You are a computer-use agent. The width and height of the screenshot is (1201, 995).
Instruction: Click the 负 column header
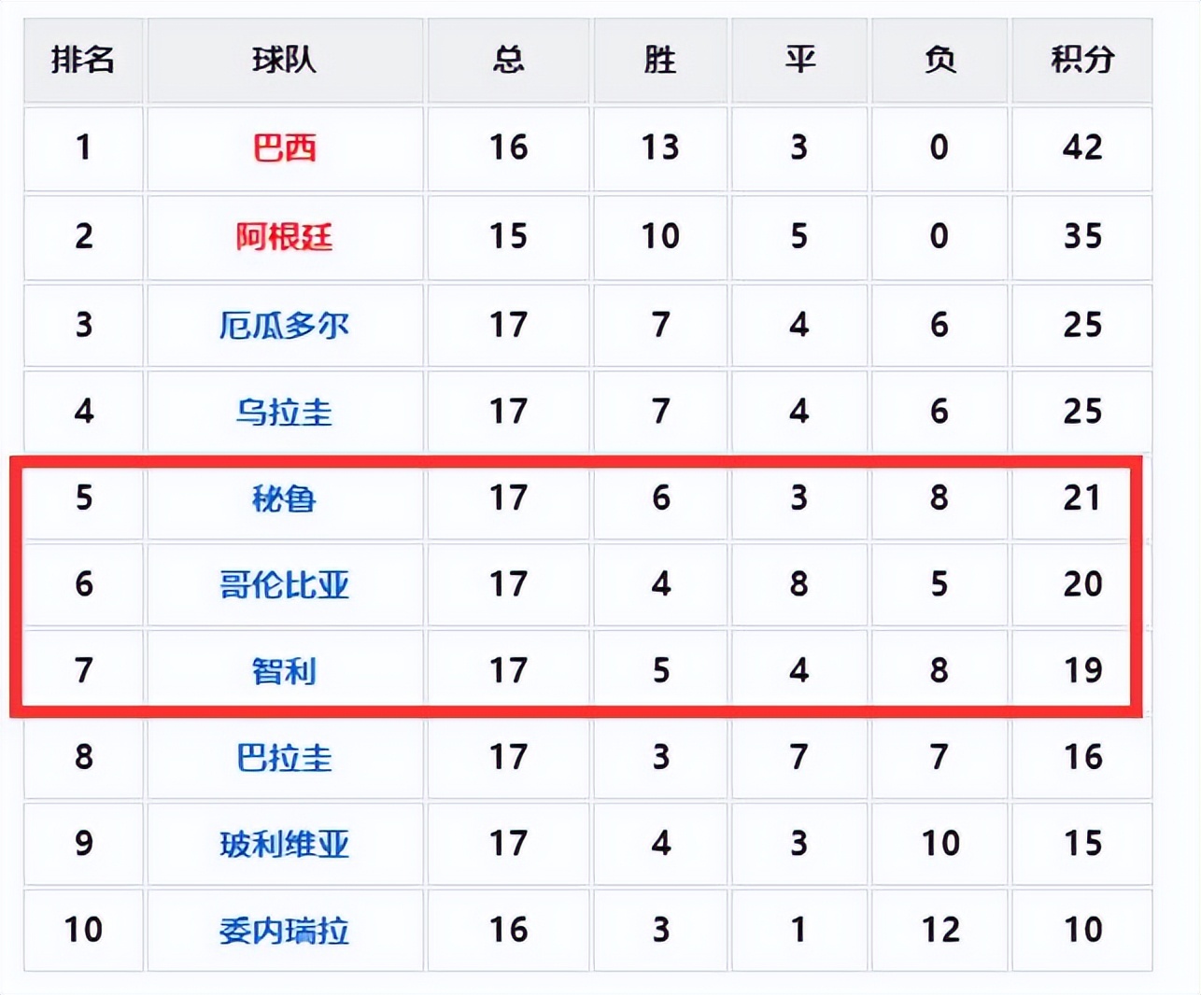click(x=940, y=61)
